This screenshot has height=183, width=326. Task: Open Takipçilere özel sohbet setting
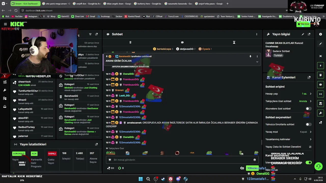288,101
